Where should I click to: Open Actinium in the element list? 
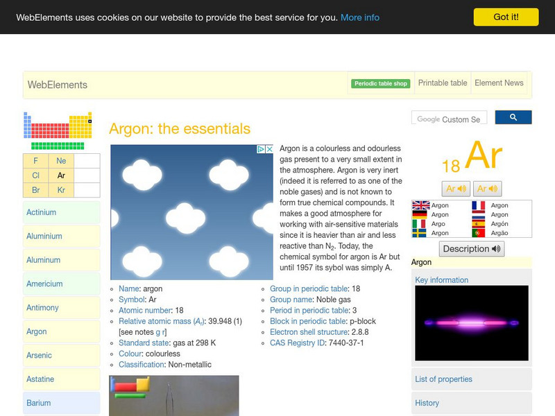(62, 212)
